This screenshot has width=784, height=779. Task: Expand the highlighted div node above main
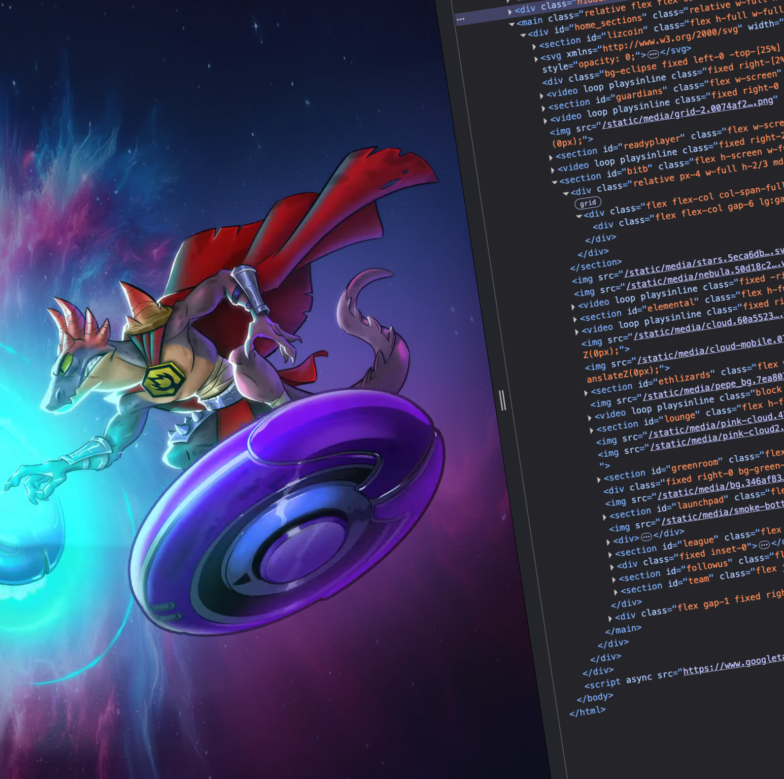510,11
